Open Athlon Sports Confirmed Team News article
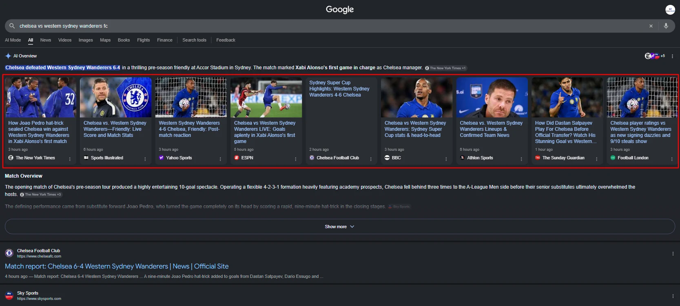 tap(491, 129)
